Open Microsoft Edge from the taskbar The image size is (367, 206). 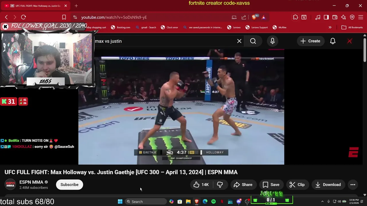coord(205,201)
